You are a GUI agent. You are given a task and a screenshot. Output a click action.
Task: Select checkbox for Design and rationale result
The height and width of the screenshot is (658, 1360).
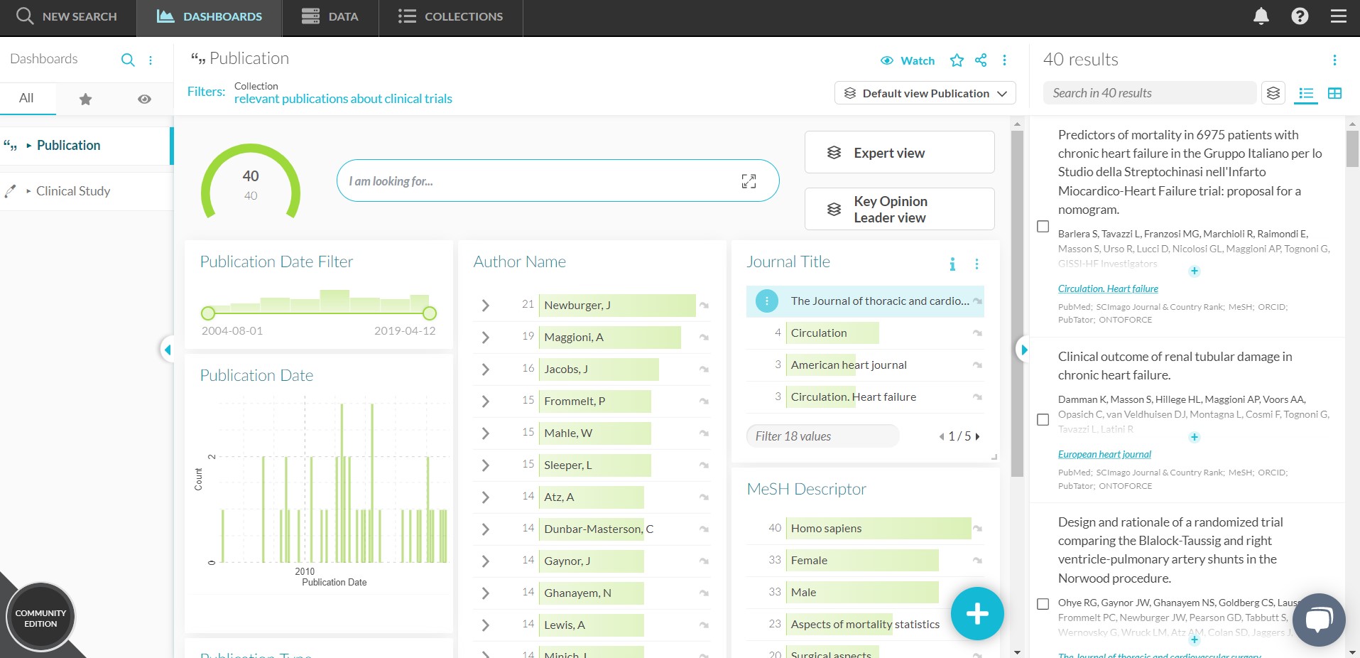[1043, 604]
